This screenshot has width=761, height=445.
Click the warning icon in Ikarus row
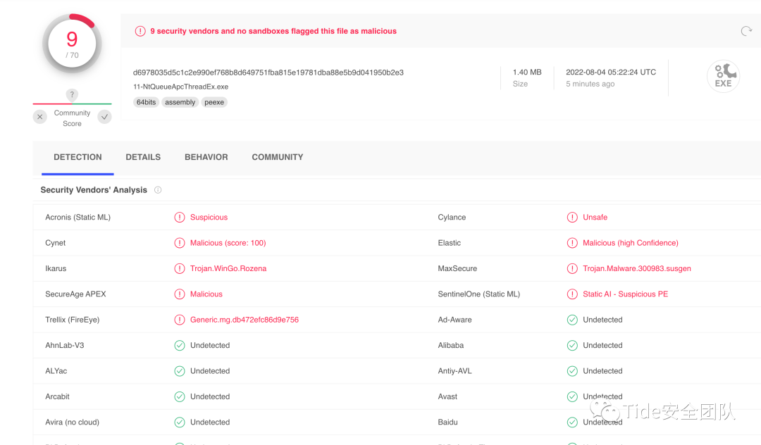[x=180, y=268]
